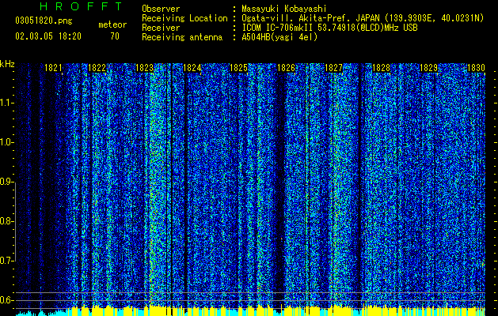Image resolution: width=498 pixels, height=316 pixels.
Task: Select the file name 03051820.png
Action: (x=44, y=21)
